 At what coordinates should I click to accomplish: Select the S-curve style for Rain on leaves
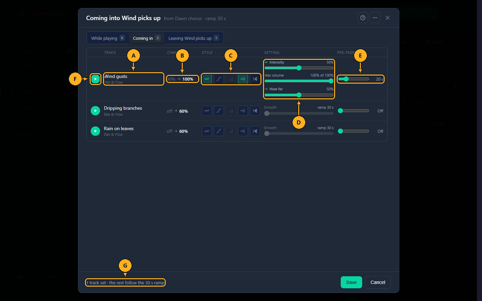(x=219, y=131)
